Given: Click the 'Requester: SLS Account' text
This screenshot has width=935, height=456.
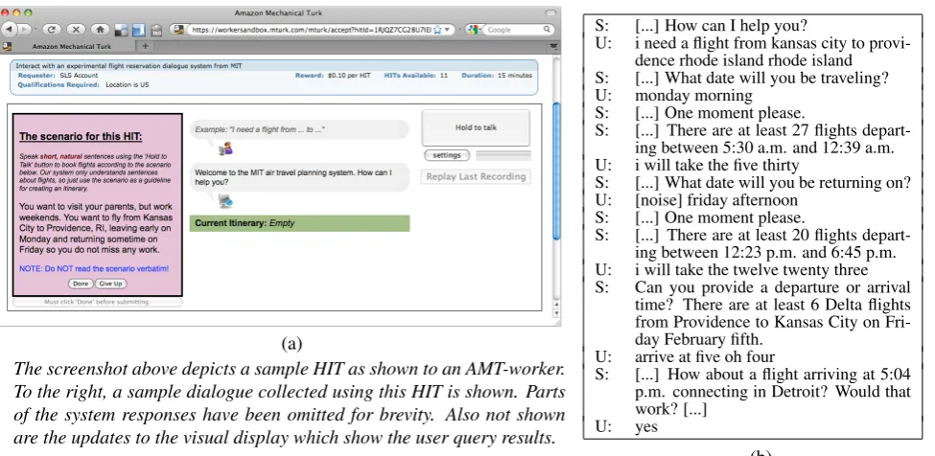Looking at the screenshot, I should [58, 76].
